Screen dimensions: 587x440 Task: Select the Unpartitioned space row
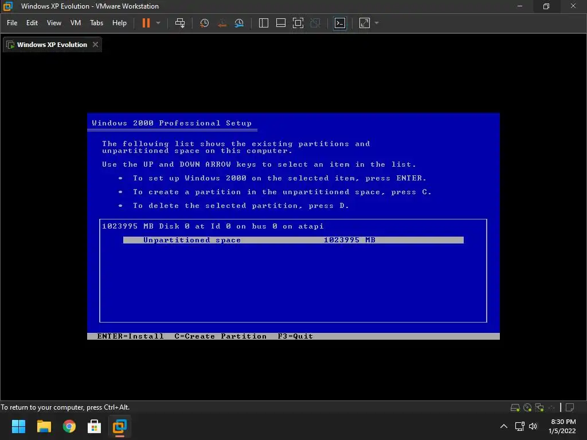click(293, 240)
